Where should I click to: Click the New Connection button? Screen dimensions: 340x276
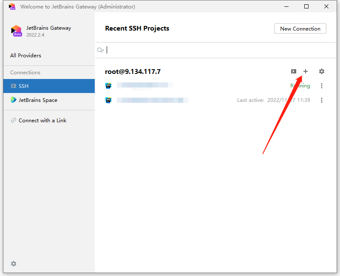coord(300,28)
